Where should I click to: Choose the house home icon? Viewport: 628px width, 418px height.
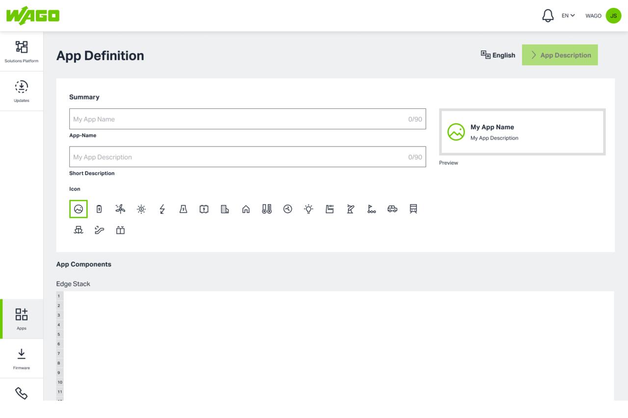point(246,209)
